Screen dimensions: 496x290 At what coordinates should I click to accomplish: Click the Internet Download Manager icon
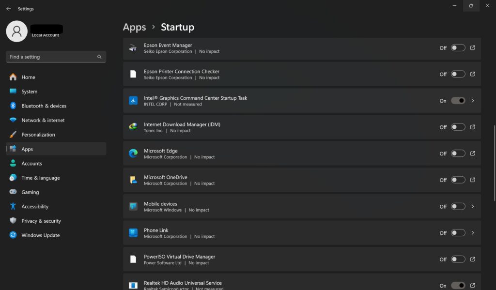[133, 127]
